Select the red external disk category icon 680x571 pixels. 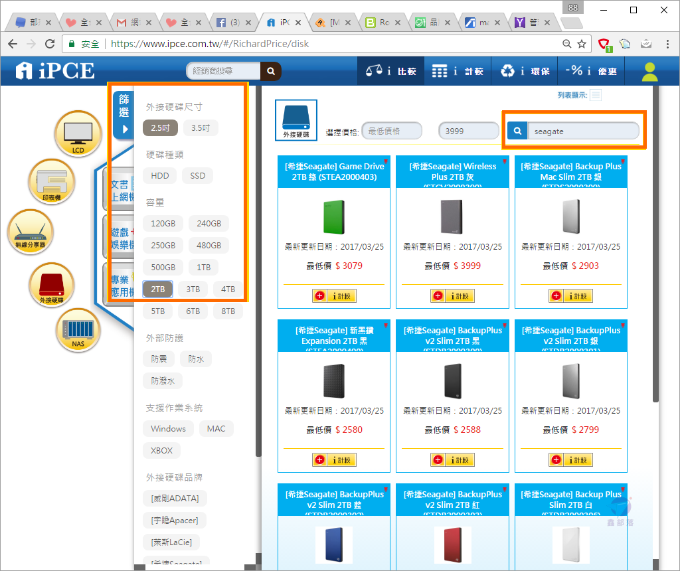[x=52, y=285]
